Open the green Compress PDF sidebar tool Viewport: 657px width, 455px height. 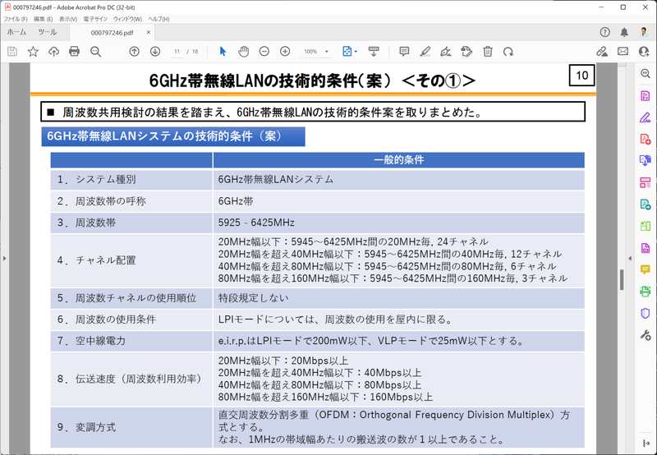pos(646,226)
